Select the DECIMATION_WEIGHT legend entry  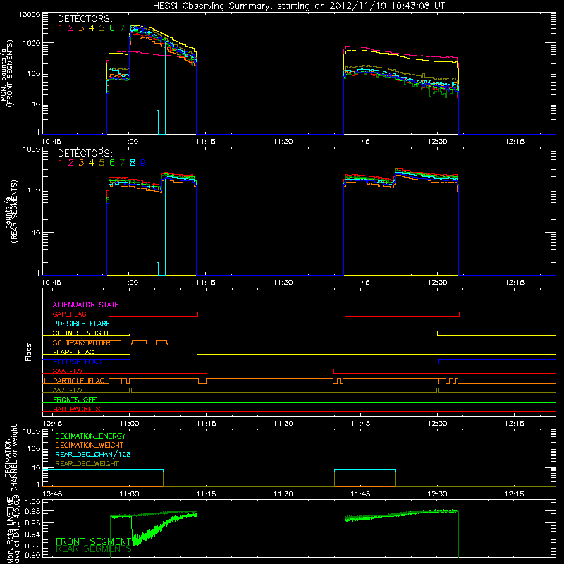tap(90, 446)
